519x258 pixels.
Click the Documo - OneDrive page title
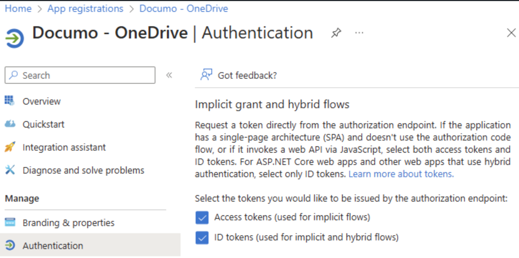coord(110,33)
